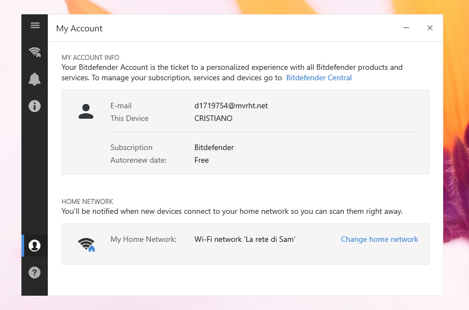Click the Autorenew date value Free
The height and width of the screenshot is (310, 469).
(202, 160)
